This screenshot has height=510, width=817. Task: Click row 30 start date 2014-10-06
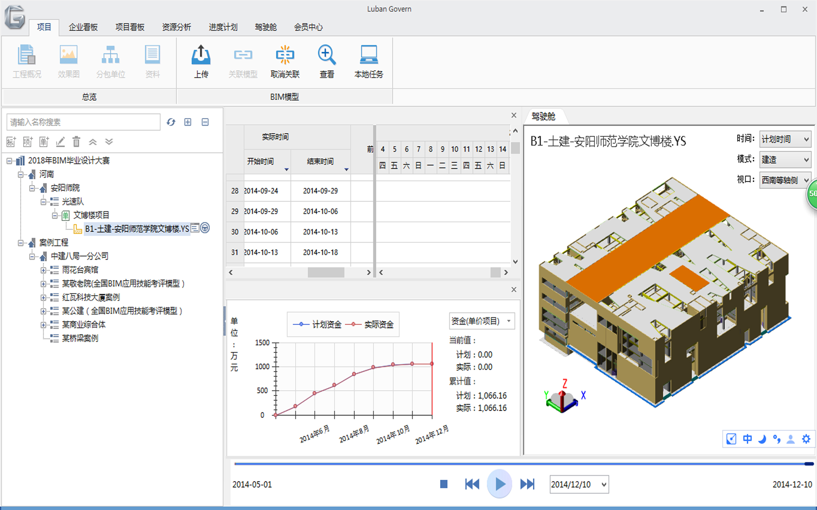pos(261,232)
